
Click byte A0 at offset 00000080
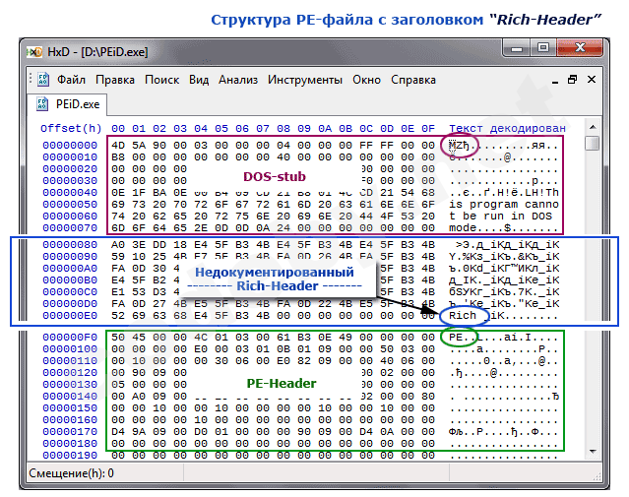(118, 245)
